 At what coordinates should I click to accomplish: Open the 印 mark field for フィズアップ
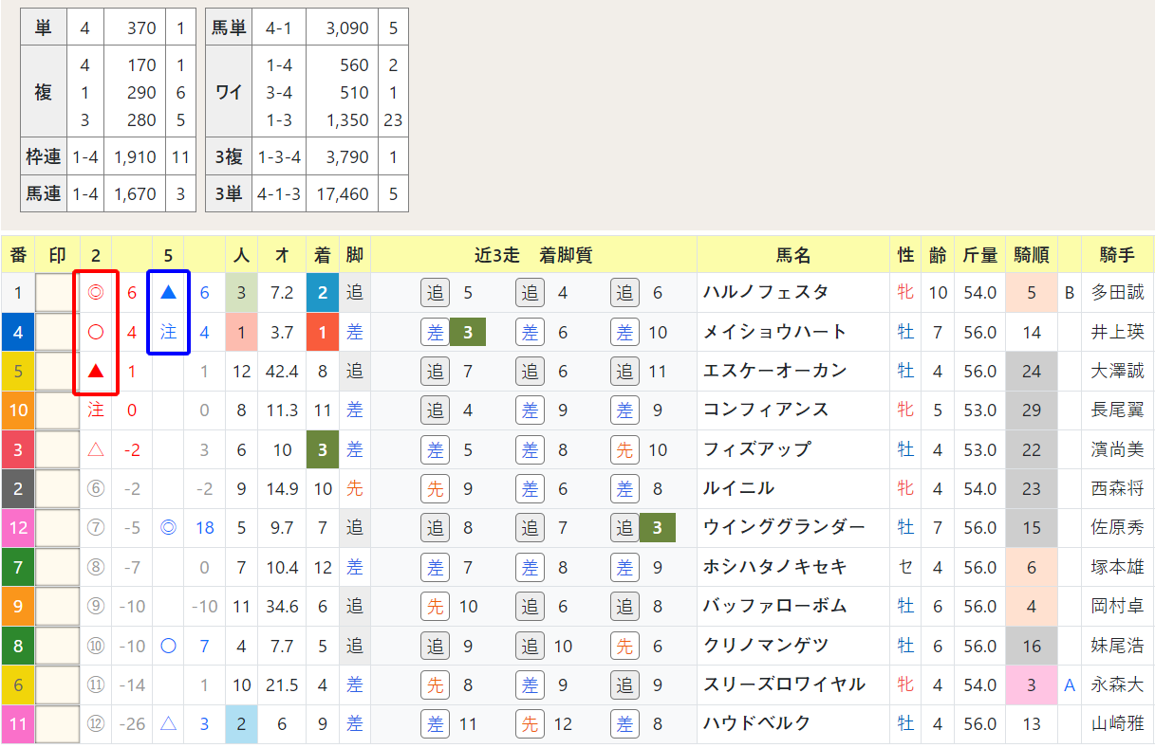coord(57,449)
